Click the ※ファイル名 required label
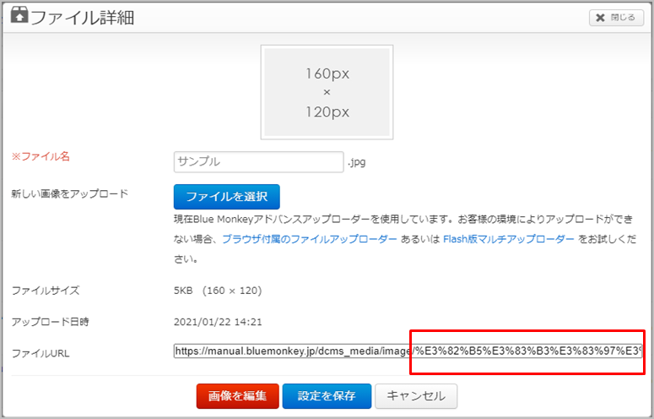This screenshot has width=654, height=419. [41, 156]
